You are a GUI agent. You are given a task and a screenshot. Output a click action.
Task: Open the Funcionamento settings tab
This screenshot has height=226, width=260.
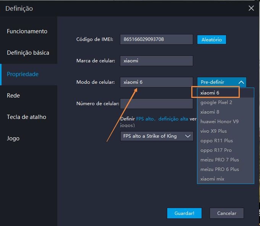pyautogui.click(x=27, y=31)
